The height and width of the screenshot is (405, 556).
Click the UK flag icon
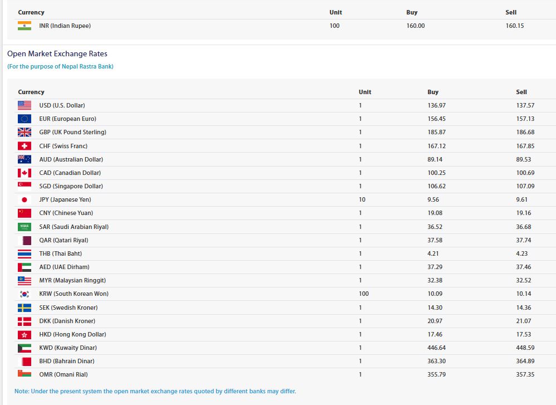click(x=25, y=132)
